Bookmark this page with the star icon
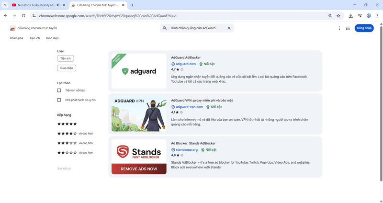Image resolution: width=383 pixels, height=203 pixels. coord(338,16)
